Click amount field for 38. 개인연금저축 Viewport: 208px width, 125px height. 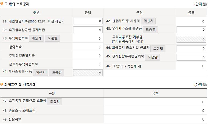88,21
